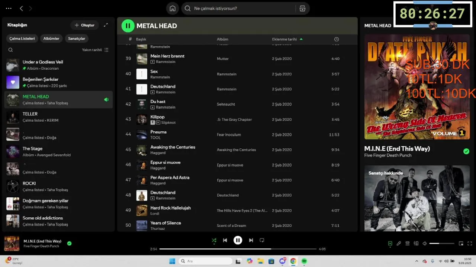Viewport: 476px width, 267px height.
Task: Click the small album art in bottom player
Action: [12, 244]
